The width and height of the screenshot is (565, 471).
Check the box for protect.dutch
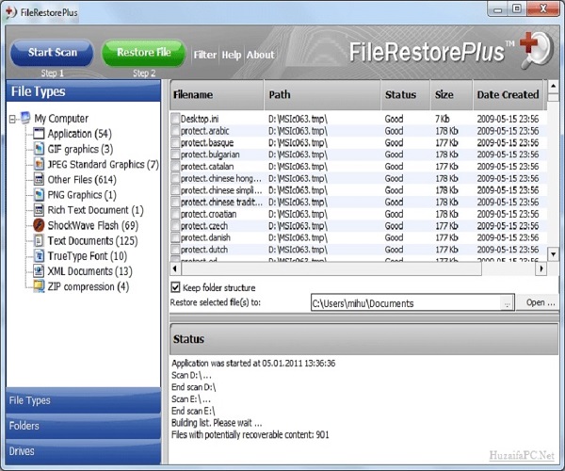[x=175, y=250]
